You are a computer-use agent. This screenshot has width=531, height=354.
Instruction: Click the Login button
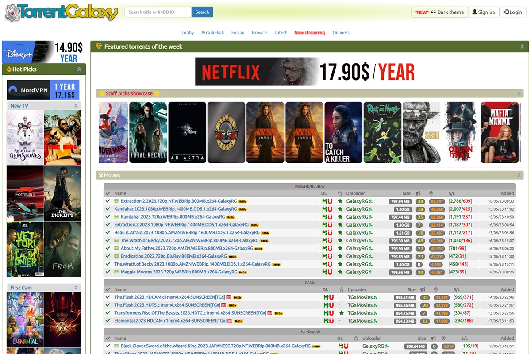(513, 12)
